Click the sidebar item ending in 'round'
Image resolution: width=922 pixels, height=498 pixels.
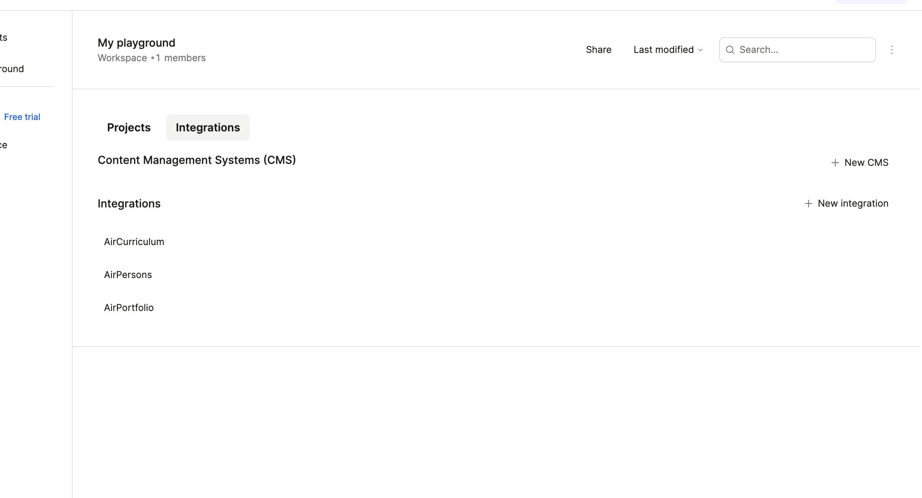coord(12,69)
